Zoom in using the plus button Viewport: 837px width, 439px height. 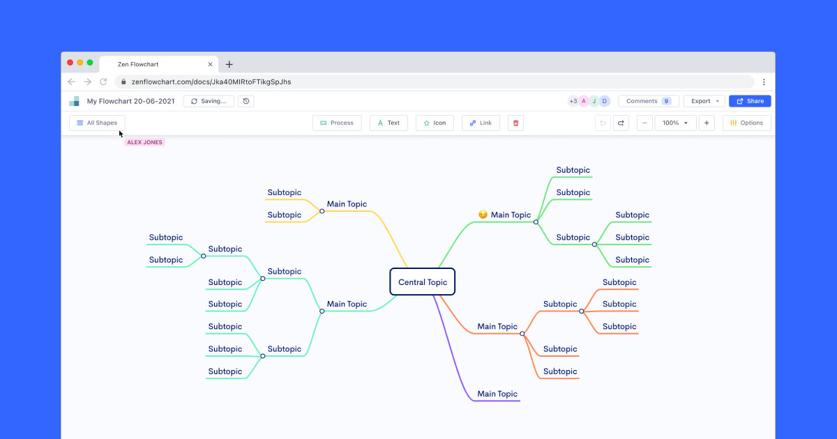coord(707,123)
